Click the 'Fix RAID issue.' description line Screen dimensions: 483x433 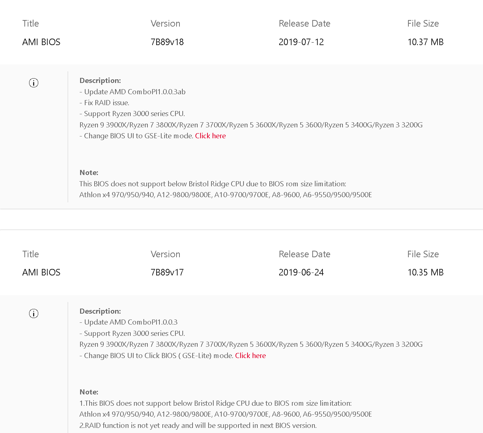(x=104, y=103)
